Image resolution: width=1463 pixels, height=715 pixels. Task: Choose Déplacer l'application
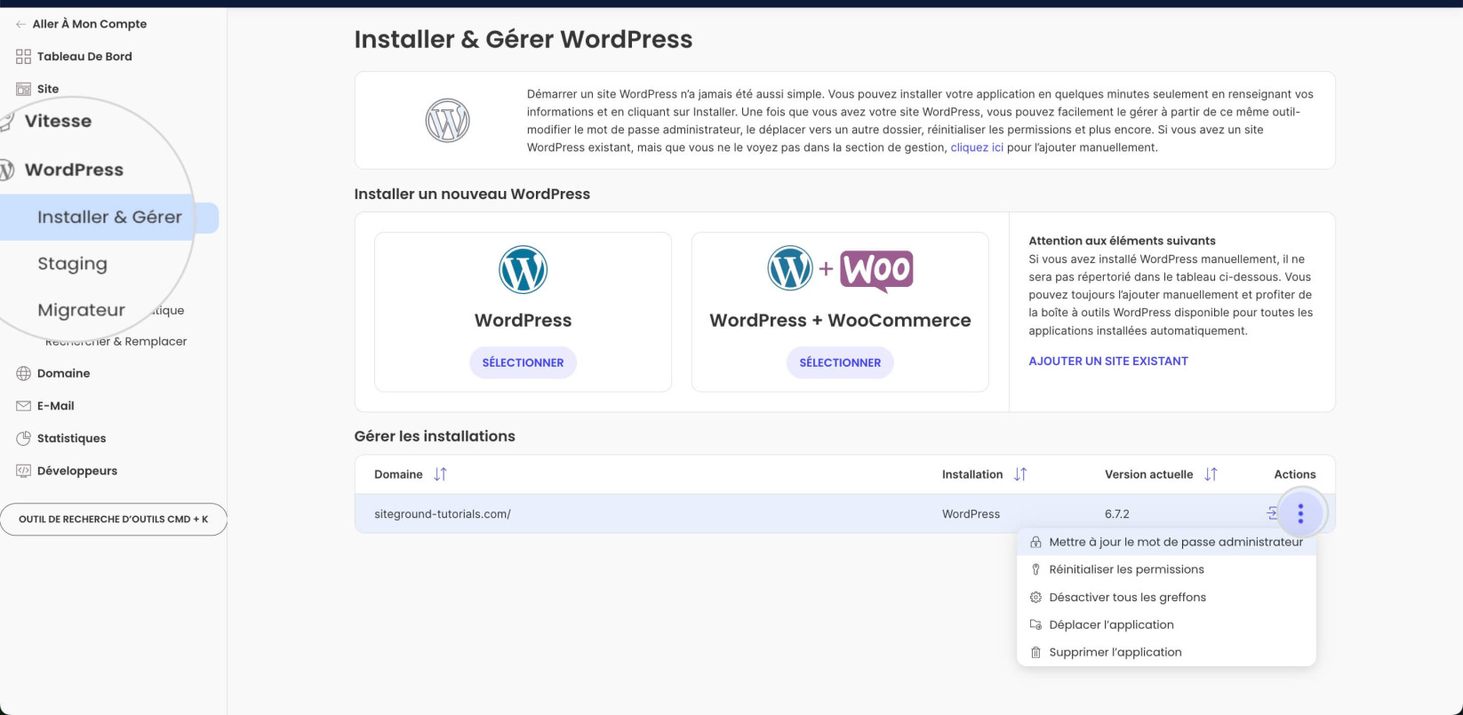point(1166,624)
